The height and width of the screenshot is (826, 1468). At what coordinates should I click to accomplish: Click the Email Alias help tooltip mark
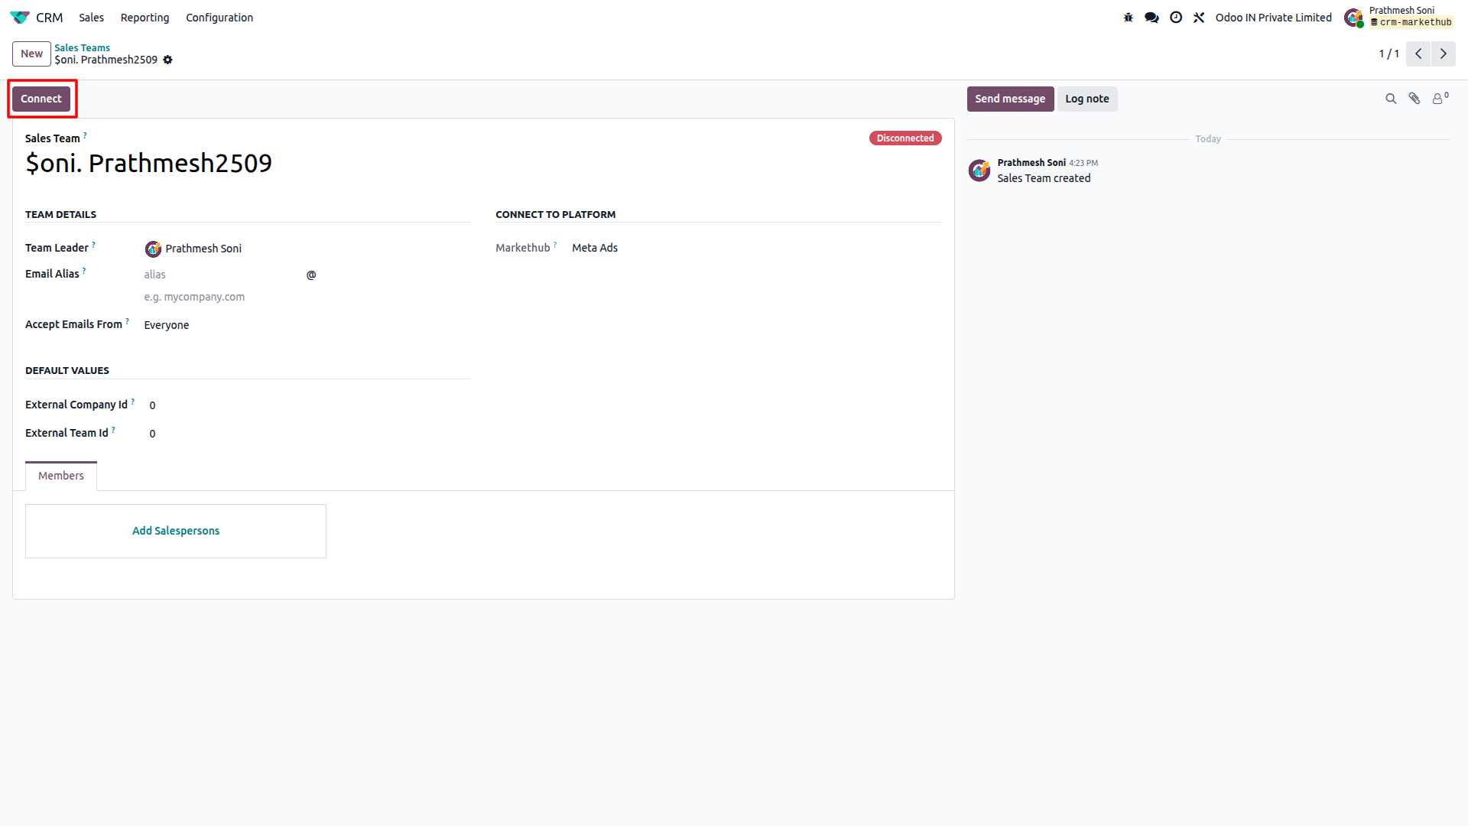[x=84, y=271]
